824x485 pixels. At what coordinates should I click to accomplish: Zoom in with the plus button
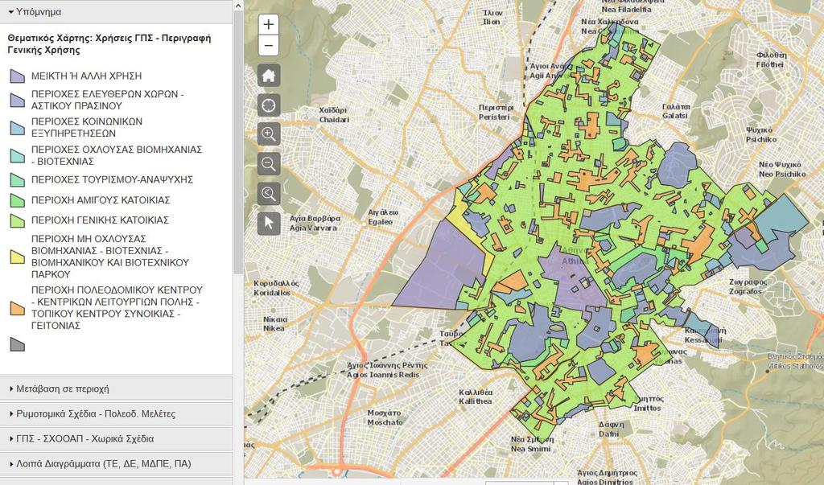pyautogui.click(x=269, y=24)
